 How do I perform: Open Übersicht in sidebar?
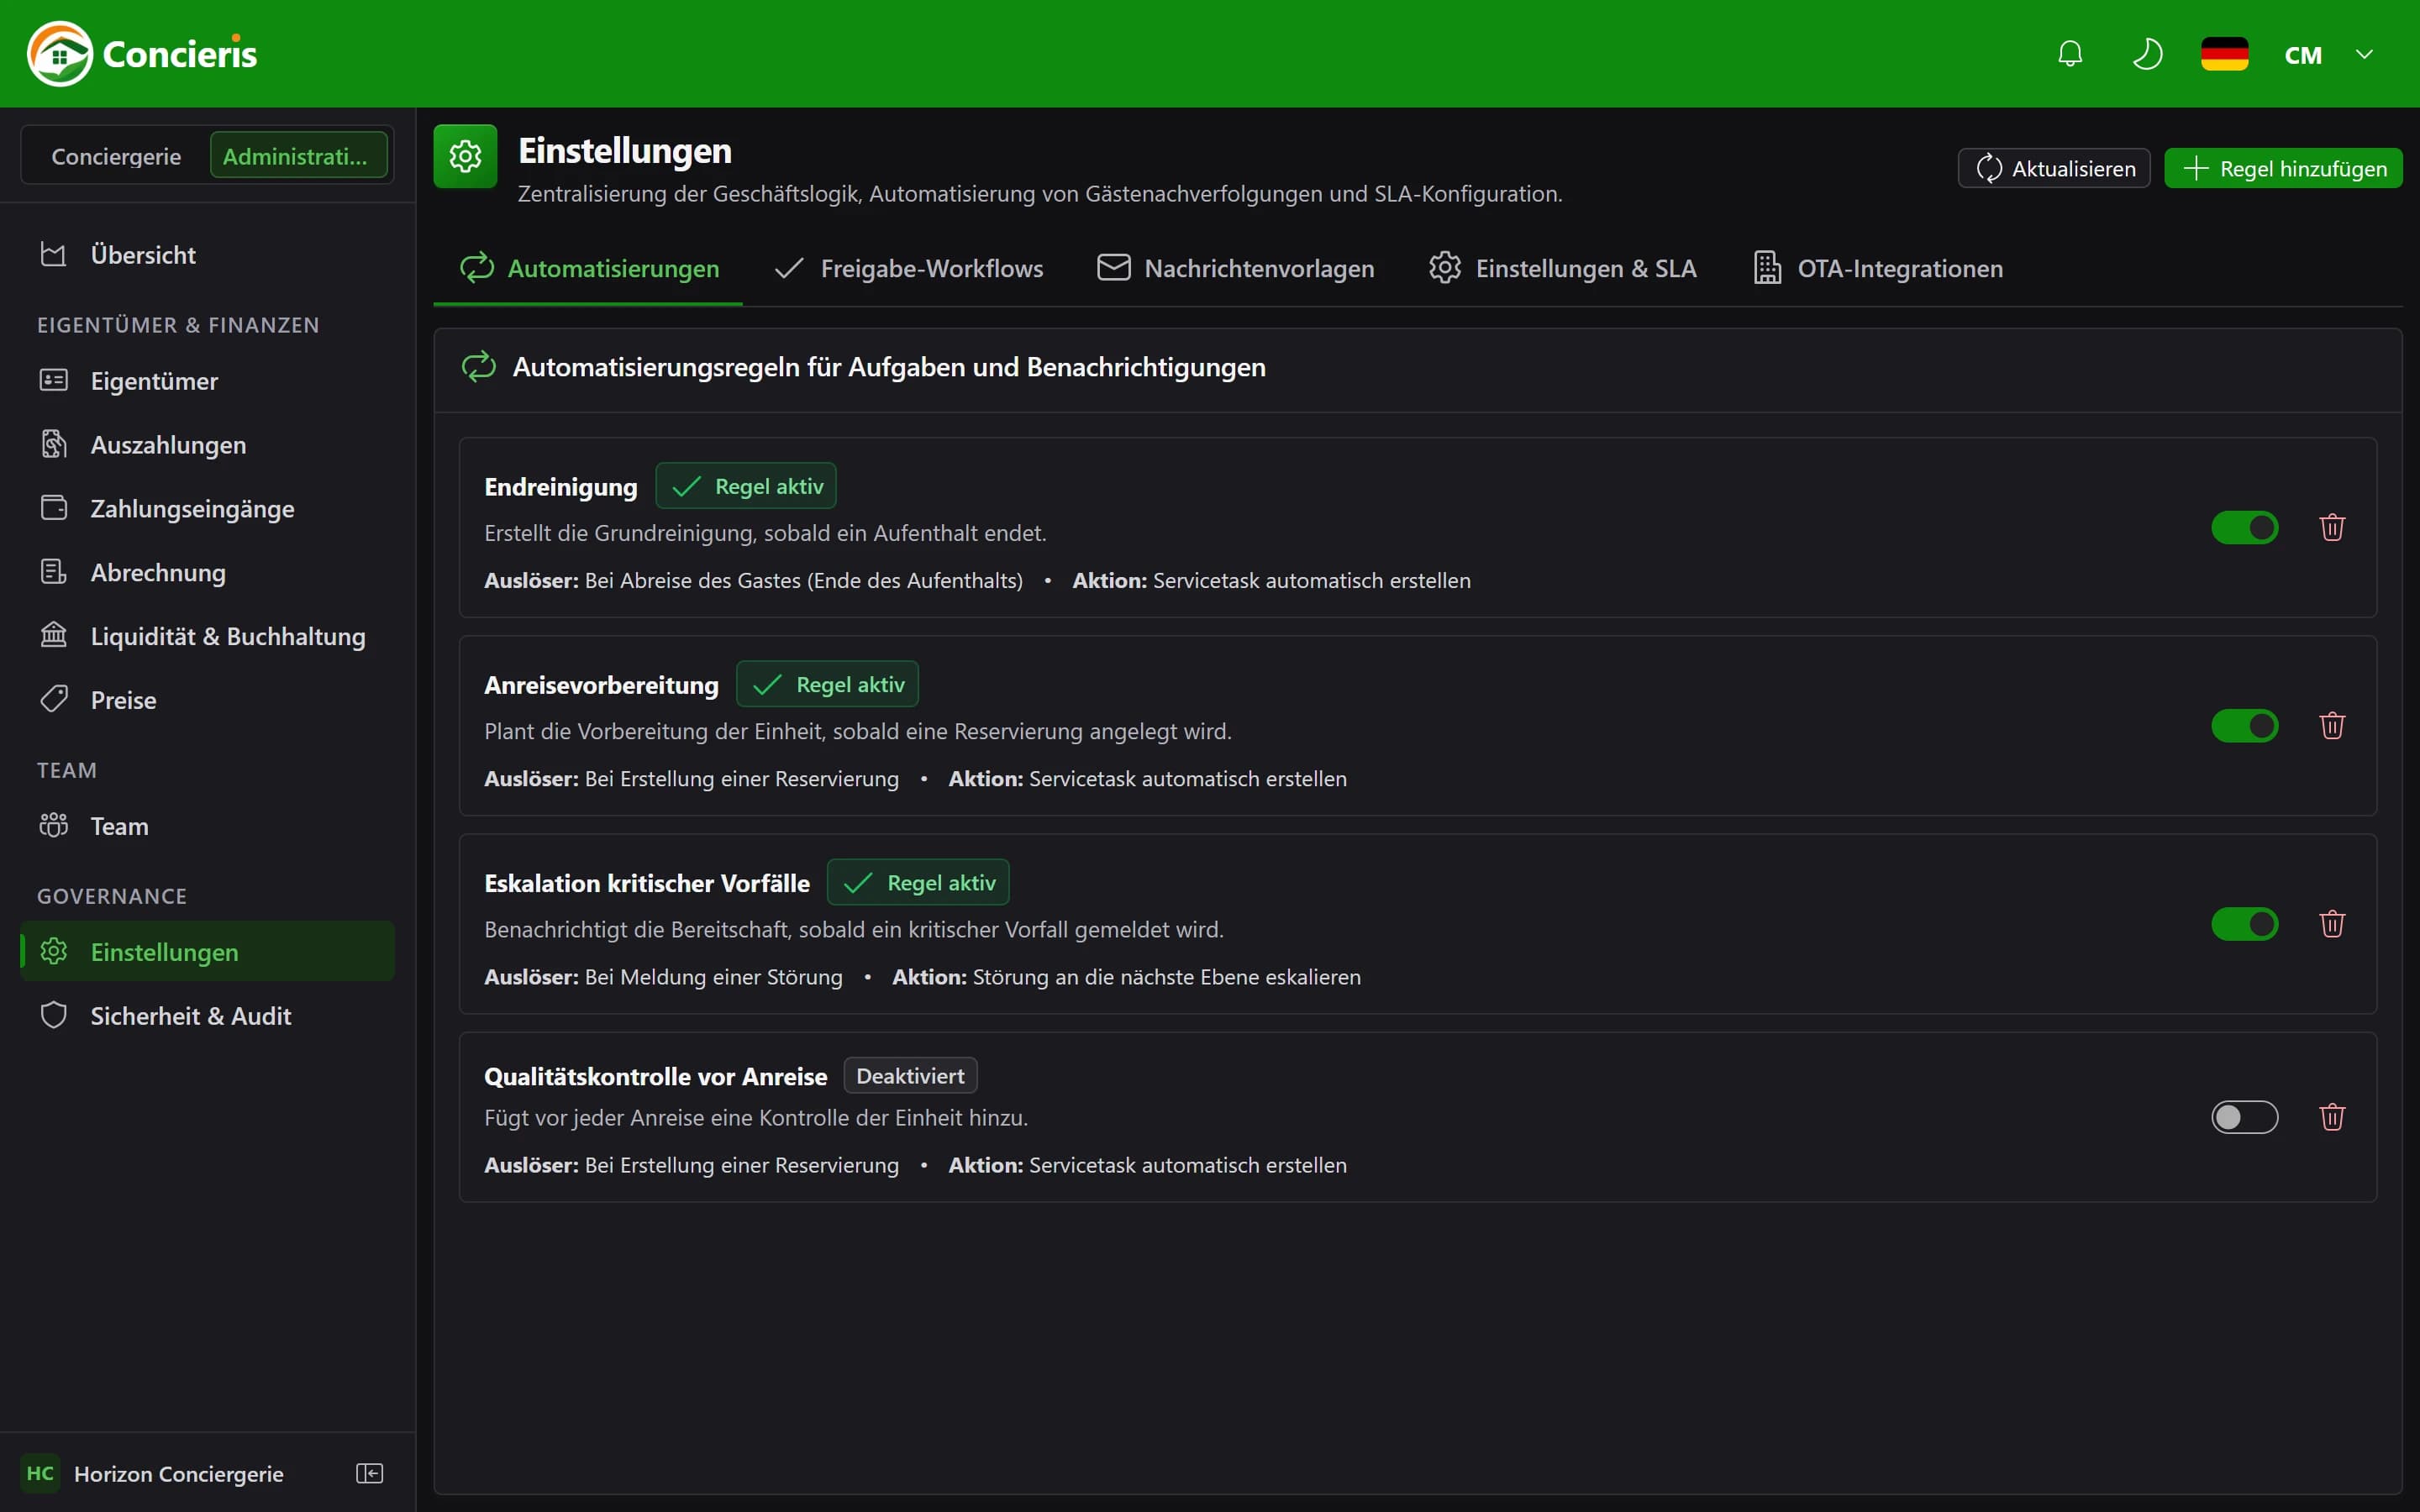pyautogui.click(x=207, y=254)
